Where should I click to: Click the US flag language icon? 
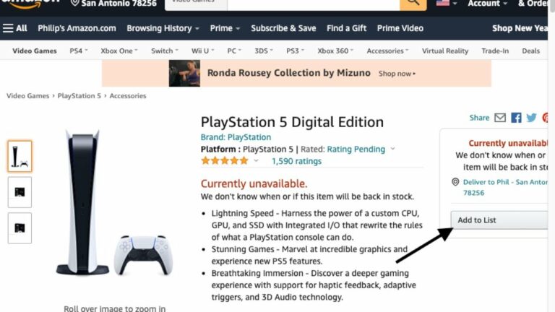pyautogui.click(x=442, y=3)
